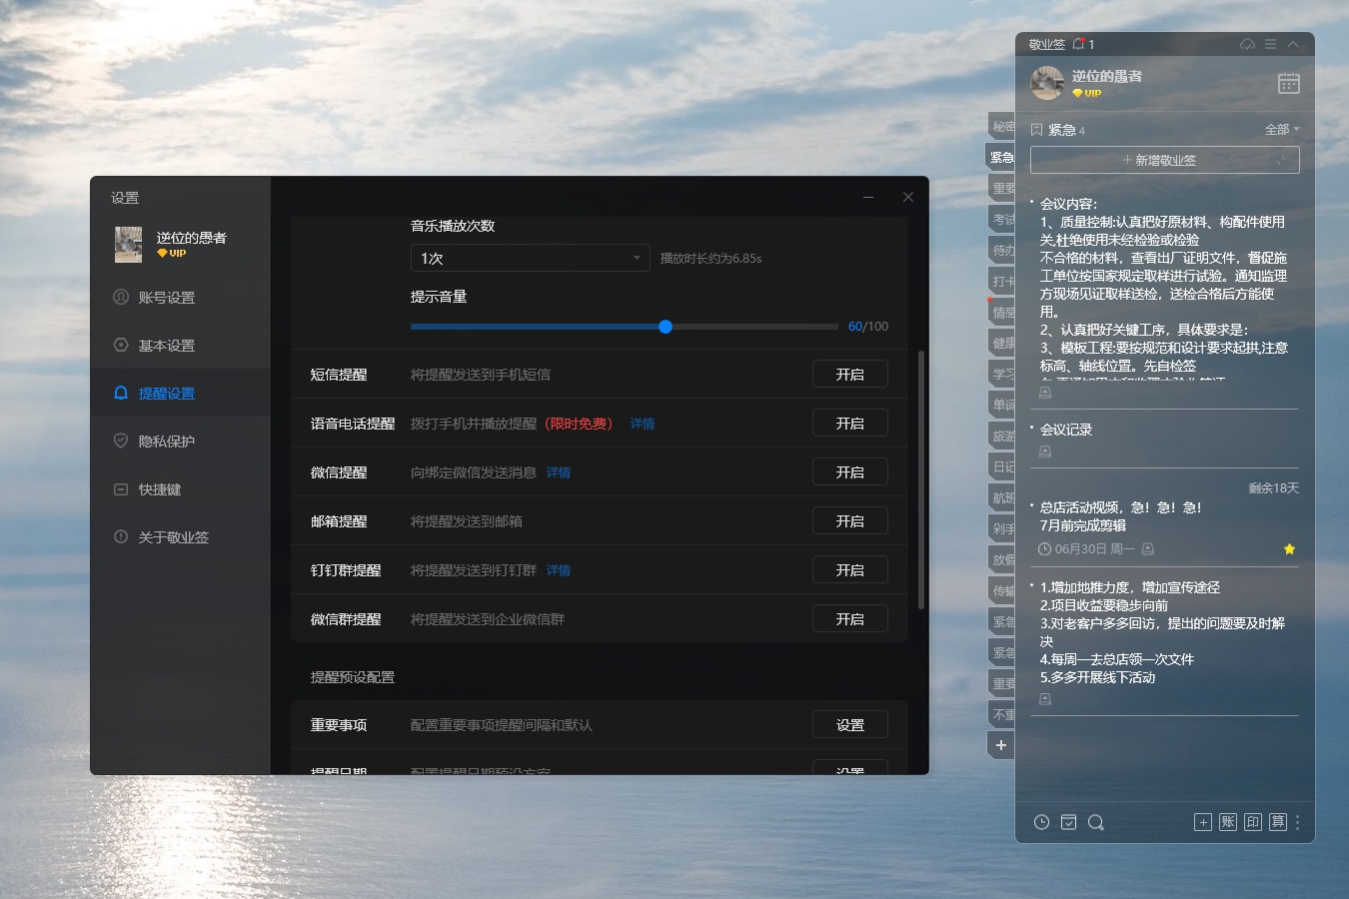This screenshot has height=899, width=1349.
Task: Click the search magnifier in 敬业签 bottom bar
Action: coord(1095,822)
